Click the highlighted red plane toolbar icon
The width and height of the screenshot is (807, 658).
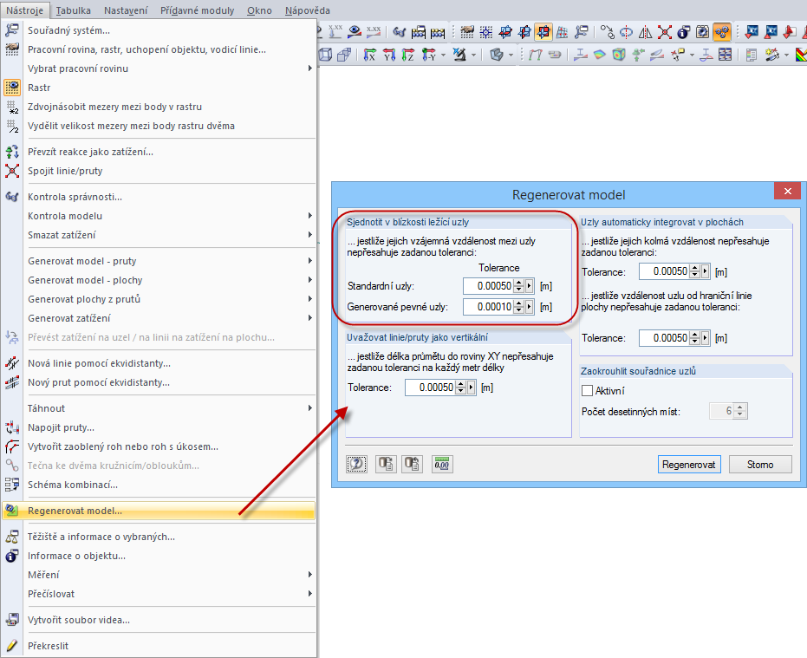tap(543, 32)
